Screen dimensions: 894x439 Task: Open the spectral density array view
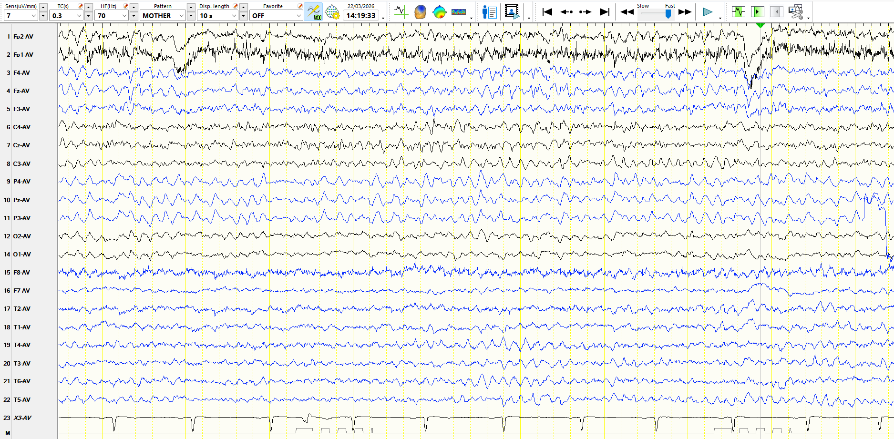coord(459,12)
